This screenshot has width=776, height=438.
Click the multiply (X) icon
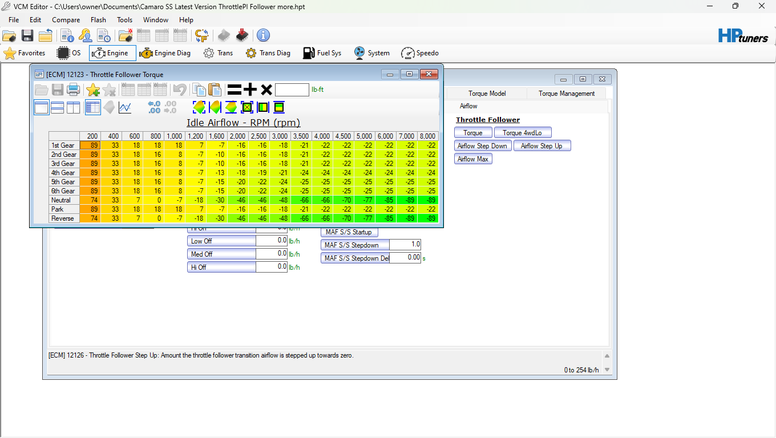tap(266, 90)
